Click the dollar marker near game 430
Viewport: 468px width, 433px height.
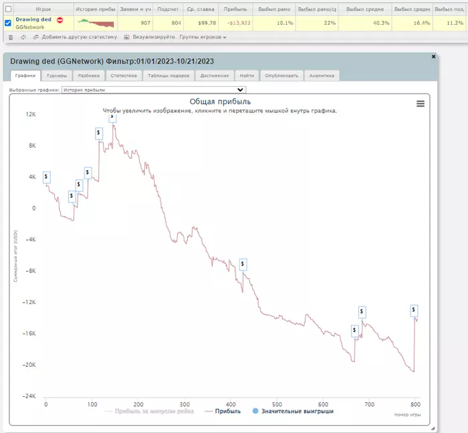pyautogui.click(x=243, y=264)
